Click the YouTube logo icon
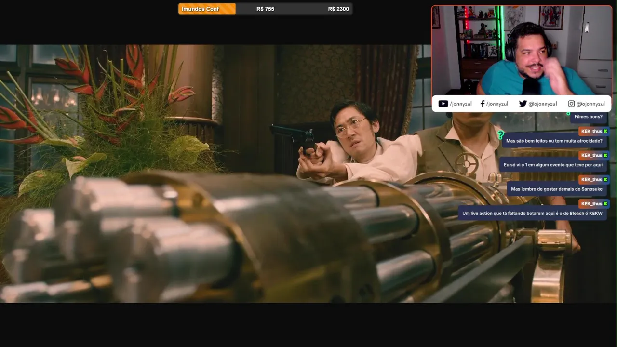The image size is (617, 347). pyautogui.click(x=443, y=104)
